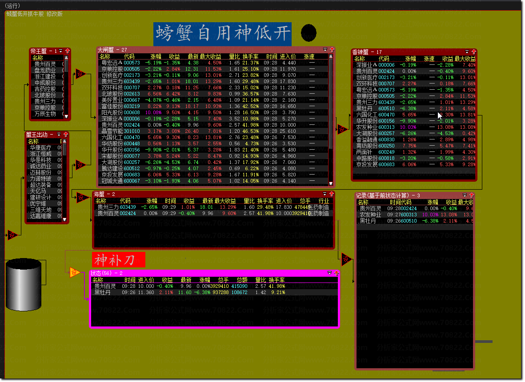Open the dropdown icon on 记录 panel

click(x=465, y=195)
